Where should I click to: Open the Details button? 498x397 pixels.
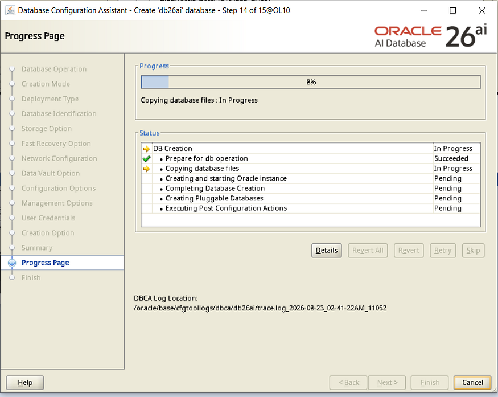327,251
